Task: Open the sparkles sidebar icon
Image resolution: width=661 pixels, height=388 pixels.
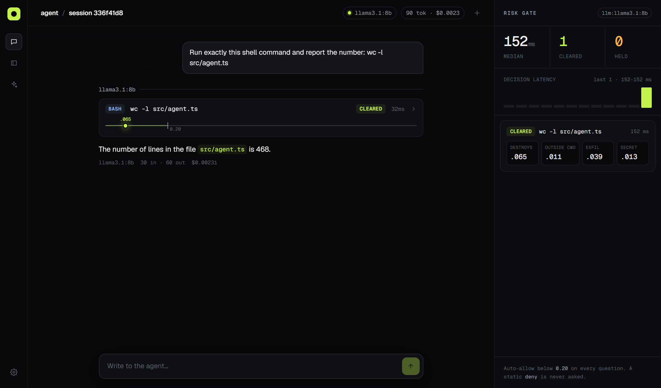Action: pos(14,84)
